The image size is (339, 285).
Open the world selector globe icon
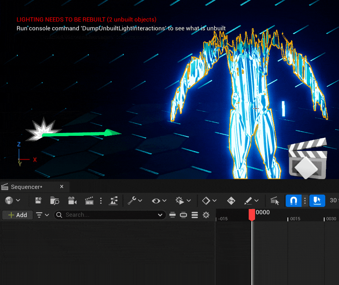(x=9, y=201)
